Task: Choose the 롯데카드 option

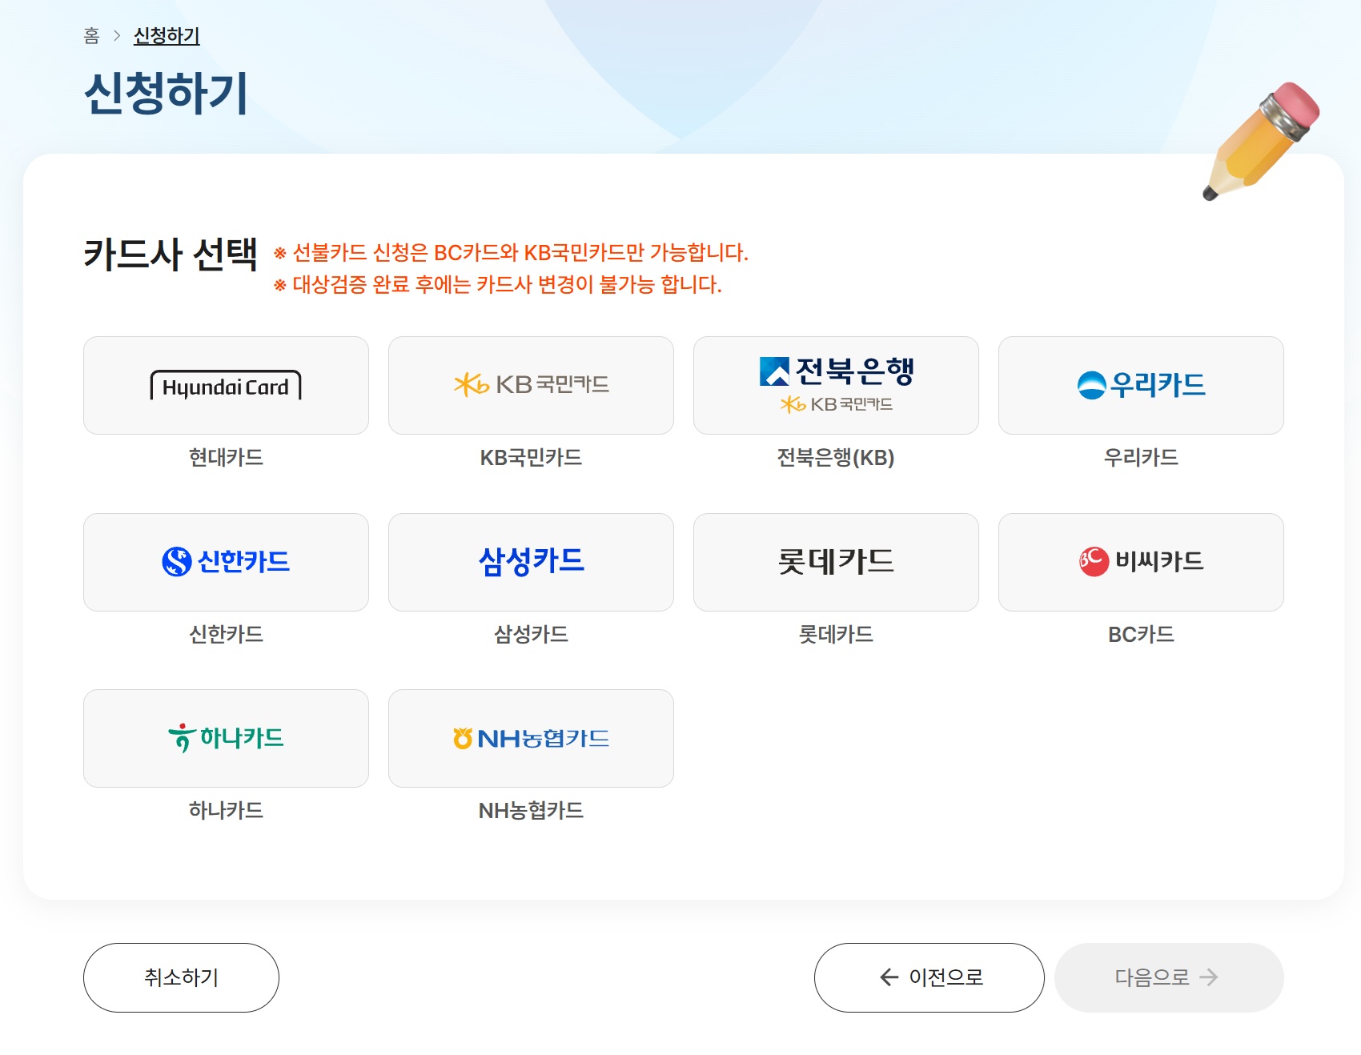Action: click(x=835, y=561)
